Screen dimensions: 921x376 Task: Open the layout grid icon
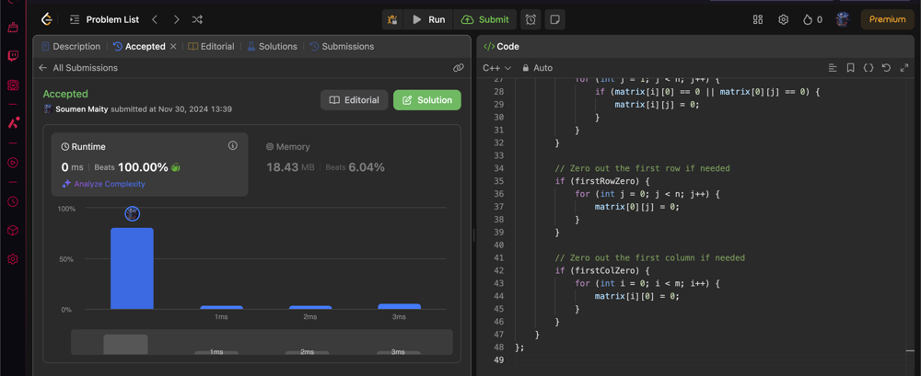pos(758,19)
